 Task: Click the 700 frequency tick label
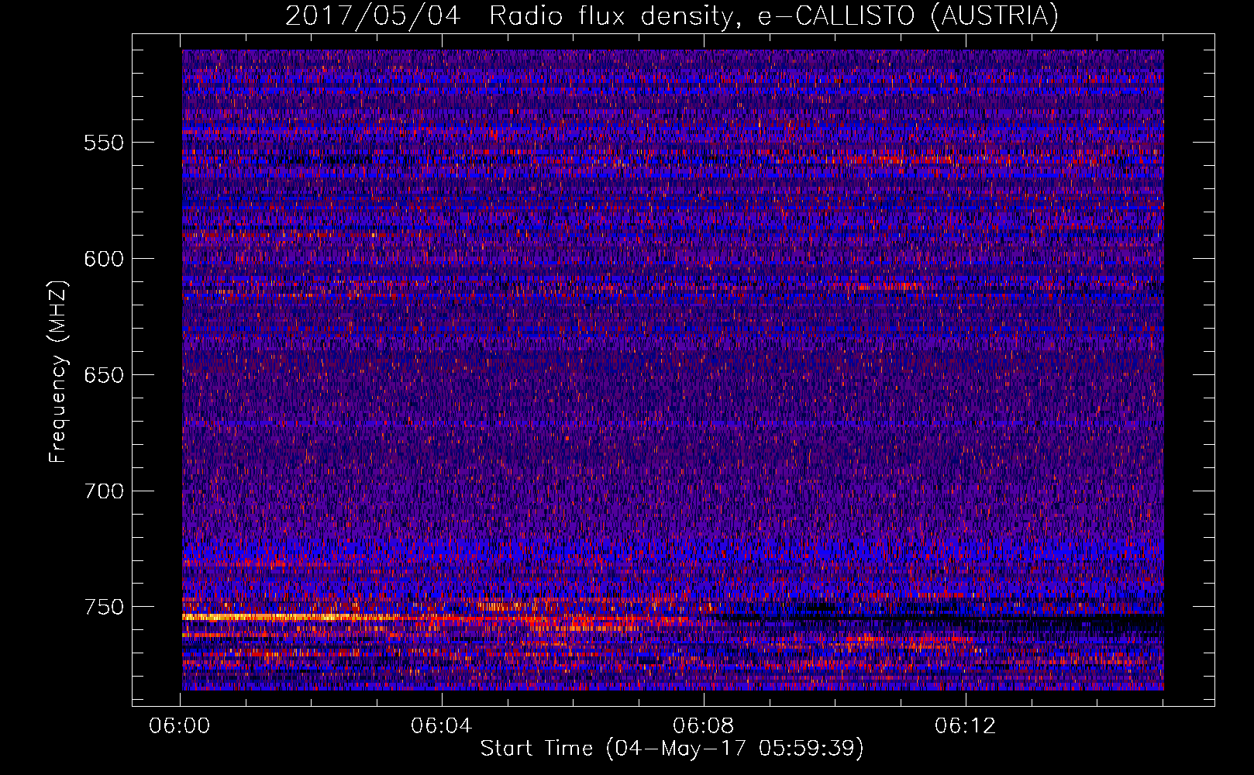pos(104,491)
